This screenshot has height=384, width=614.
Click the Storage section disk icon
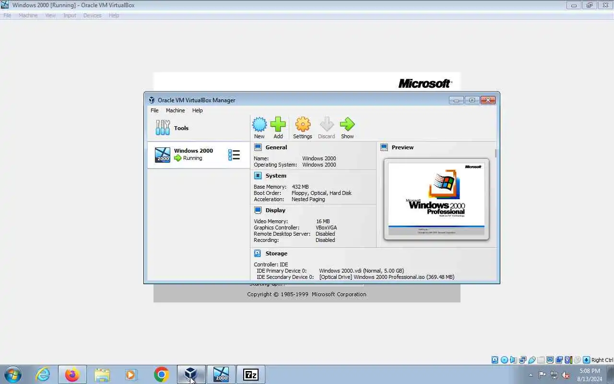coord(258,253)
